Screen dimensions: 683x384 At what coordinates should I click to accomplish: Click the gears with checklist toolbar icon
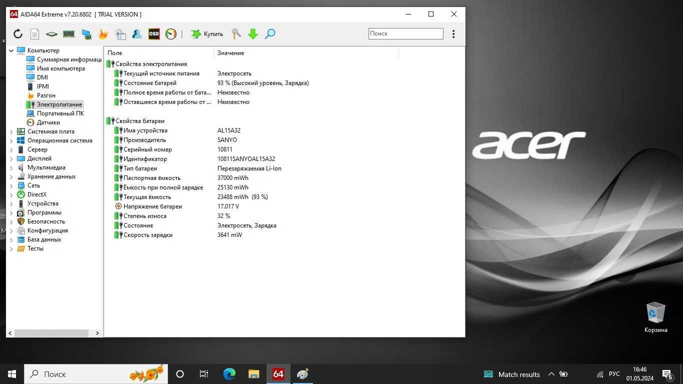coord(120,34)
